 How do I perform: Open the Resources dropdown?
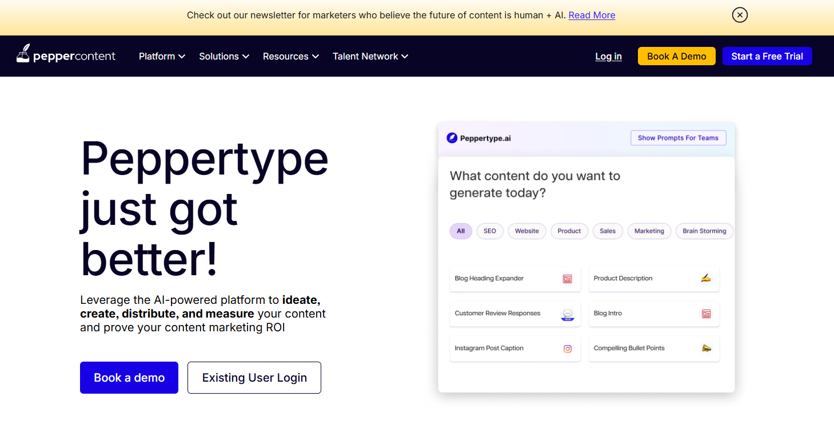pyautogui.click(x=291, y=56)
